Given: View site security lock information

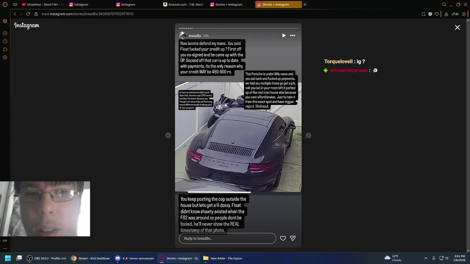Looking at the screenshot, I should coord(36,14).
